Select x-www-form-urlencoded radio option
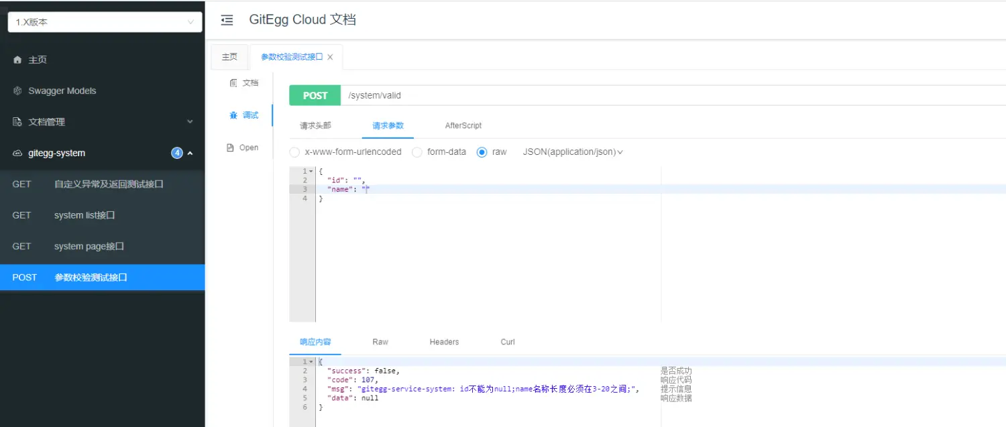The width and height of the screenshot is (1006, 427). point(294,152)
